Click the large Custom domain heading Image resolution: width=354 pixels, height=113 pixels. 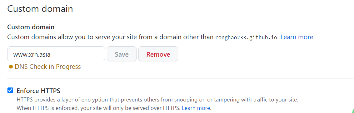pyautogui.click(x=40, y=9)
